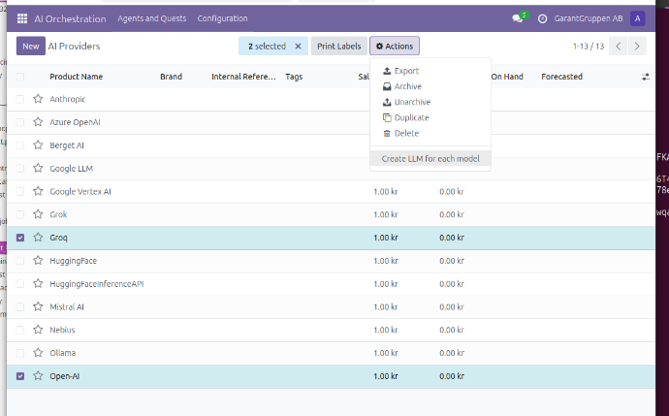This screenshot has width=669, height=416.
Task: Open the Nebius provider record
Action: pos(62,330)
